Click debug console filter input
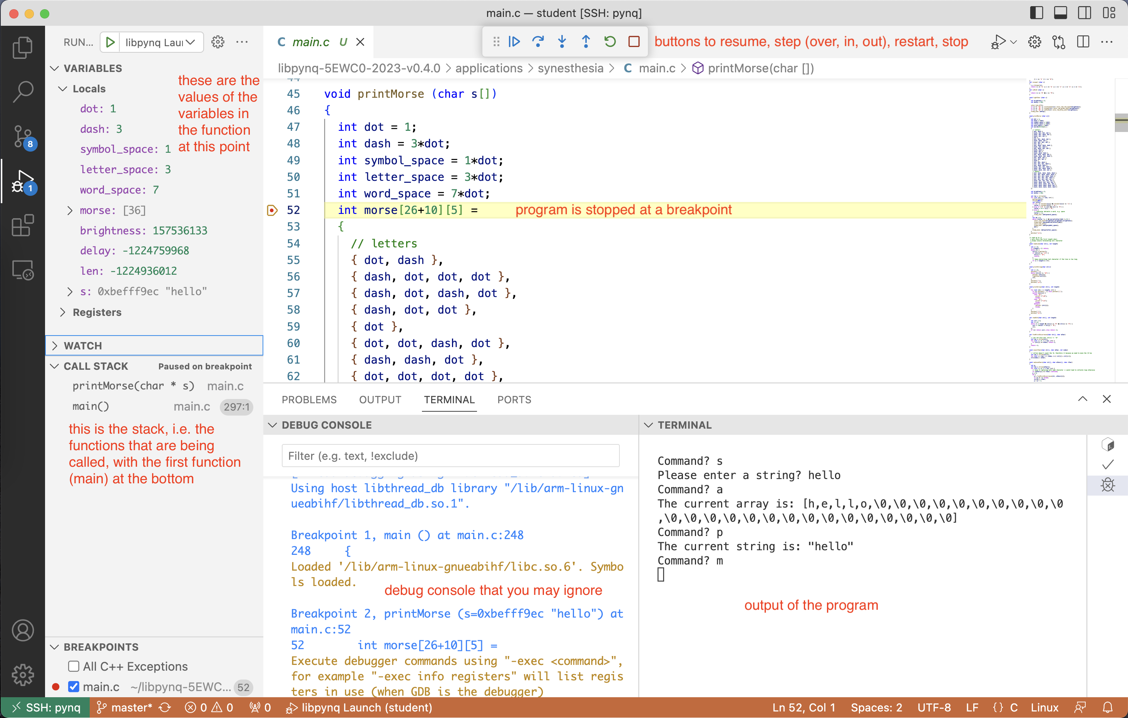This screenshot has width=1128, height=718. [450, 456]
